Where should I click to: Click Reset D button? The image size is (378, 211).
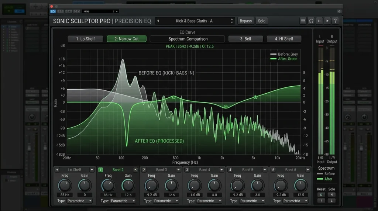click(x=321, y=195)
